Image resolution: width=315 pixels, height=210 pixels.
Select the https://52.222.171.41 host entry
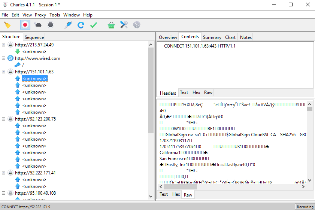tap(35, 173)
